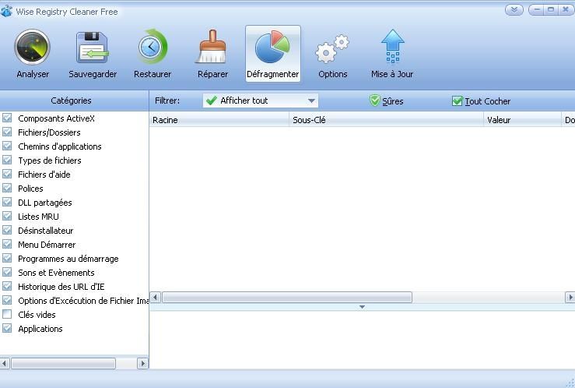
Task: Disable Programmes au démarrage category
Action: 7,258
